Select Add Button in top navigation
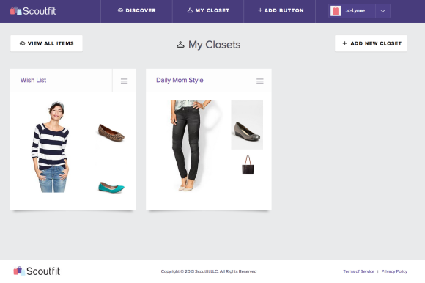The height and width of the screenshot is (283, 425). (281, 10)
